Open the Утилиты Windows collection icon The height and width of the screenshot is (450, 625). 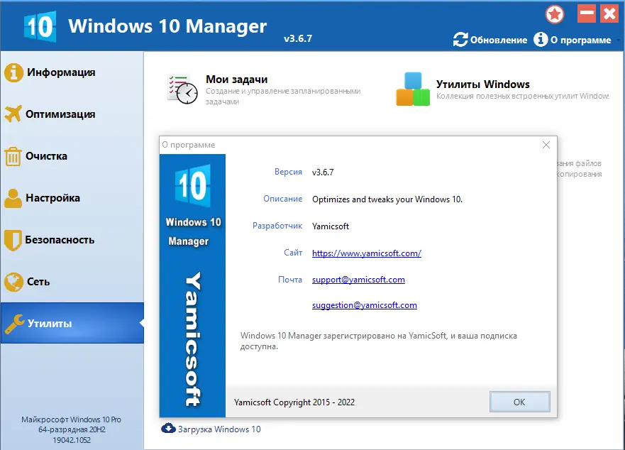click(x=414, y=88)
